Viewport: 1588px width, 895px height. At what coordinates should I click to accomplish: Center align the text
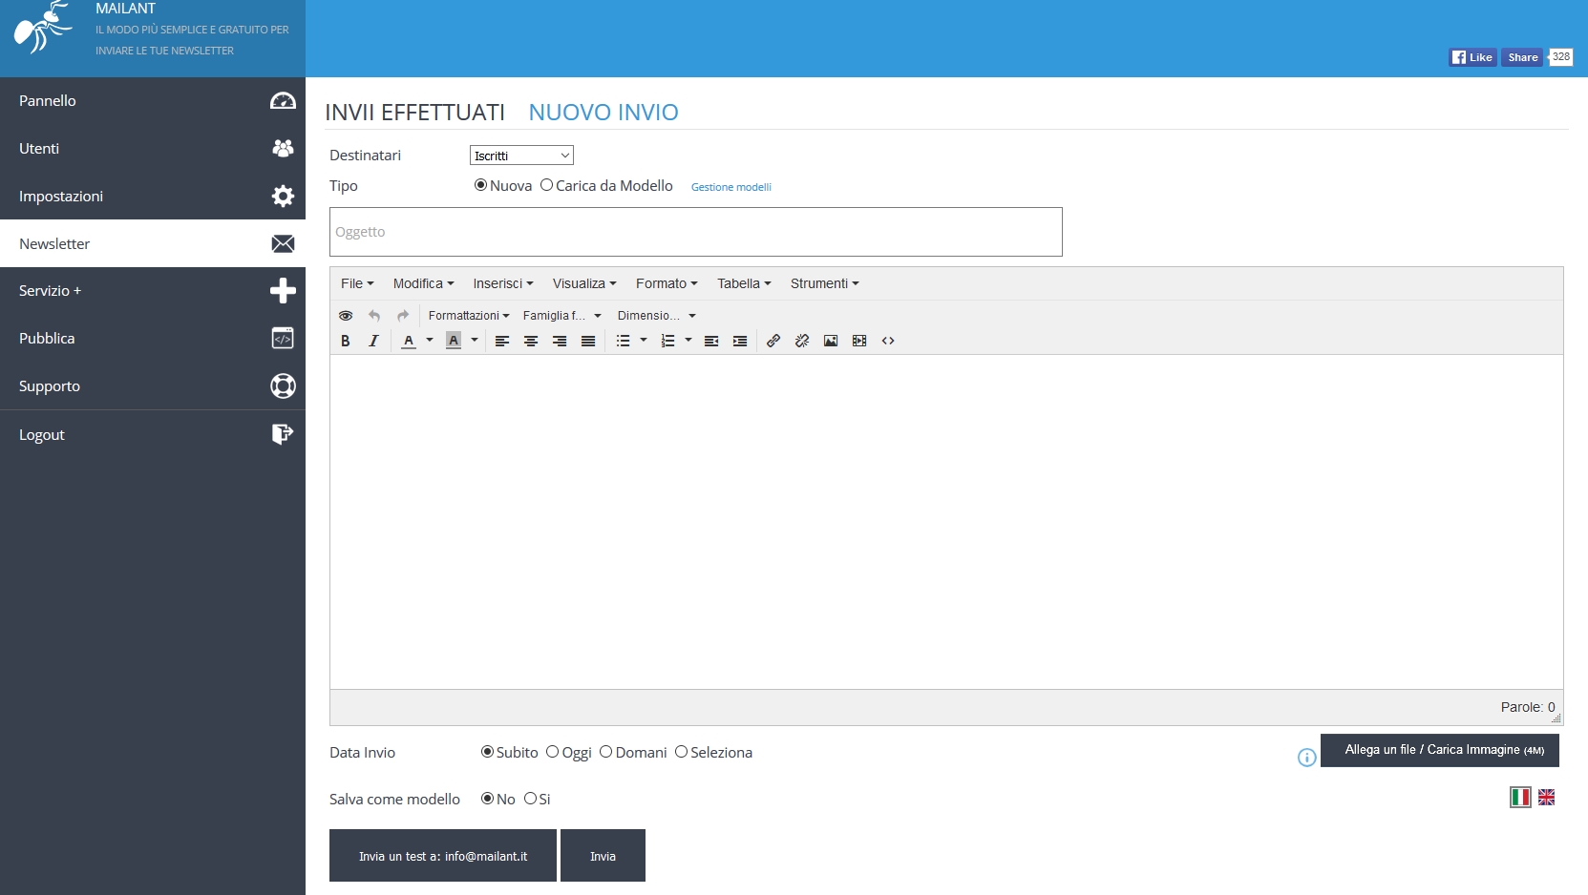[x=531, y=341]
